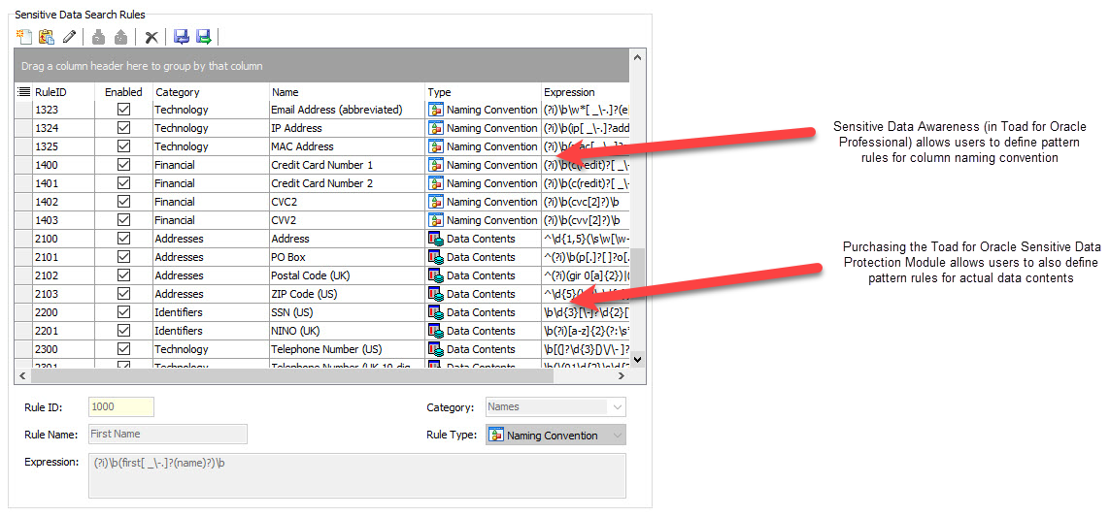This screenshot has width=1110, height=517.
Task: Click the duplicate rule clipboard icon
Action: pos(47,37)
